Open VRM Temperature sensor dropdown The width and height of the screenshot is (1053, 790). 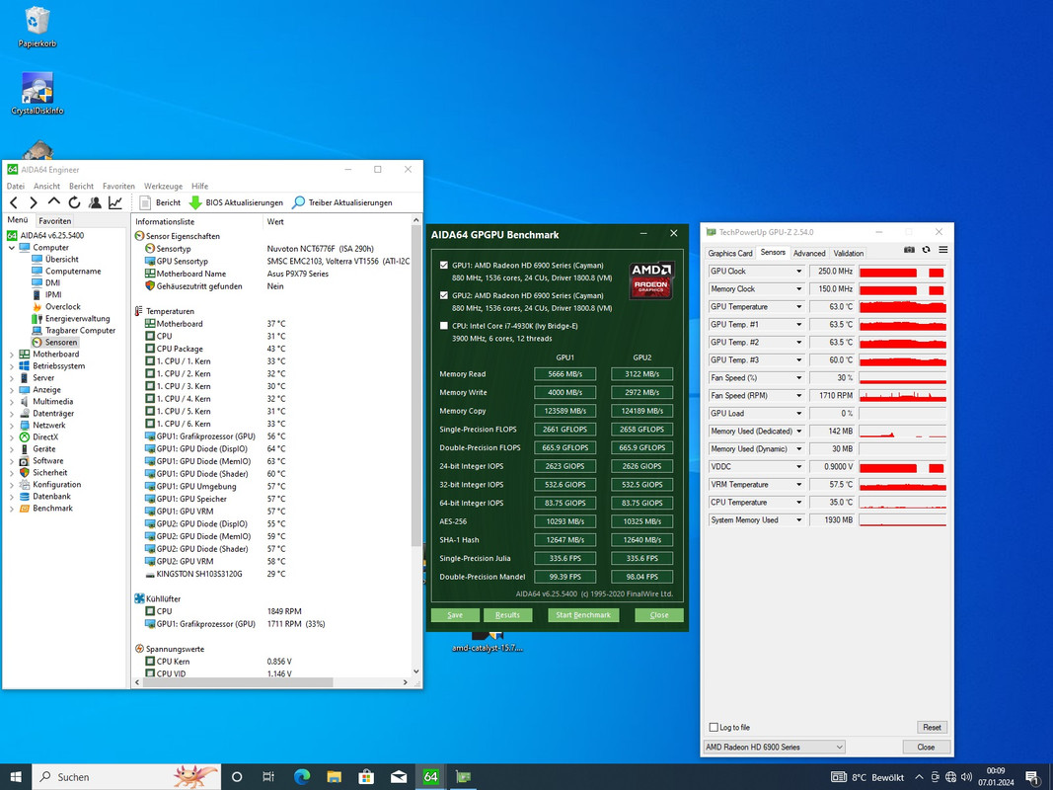pyautogui.click(x=799, y=484)
